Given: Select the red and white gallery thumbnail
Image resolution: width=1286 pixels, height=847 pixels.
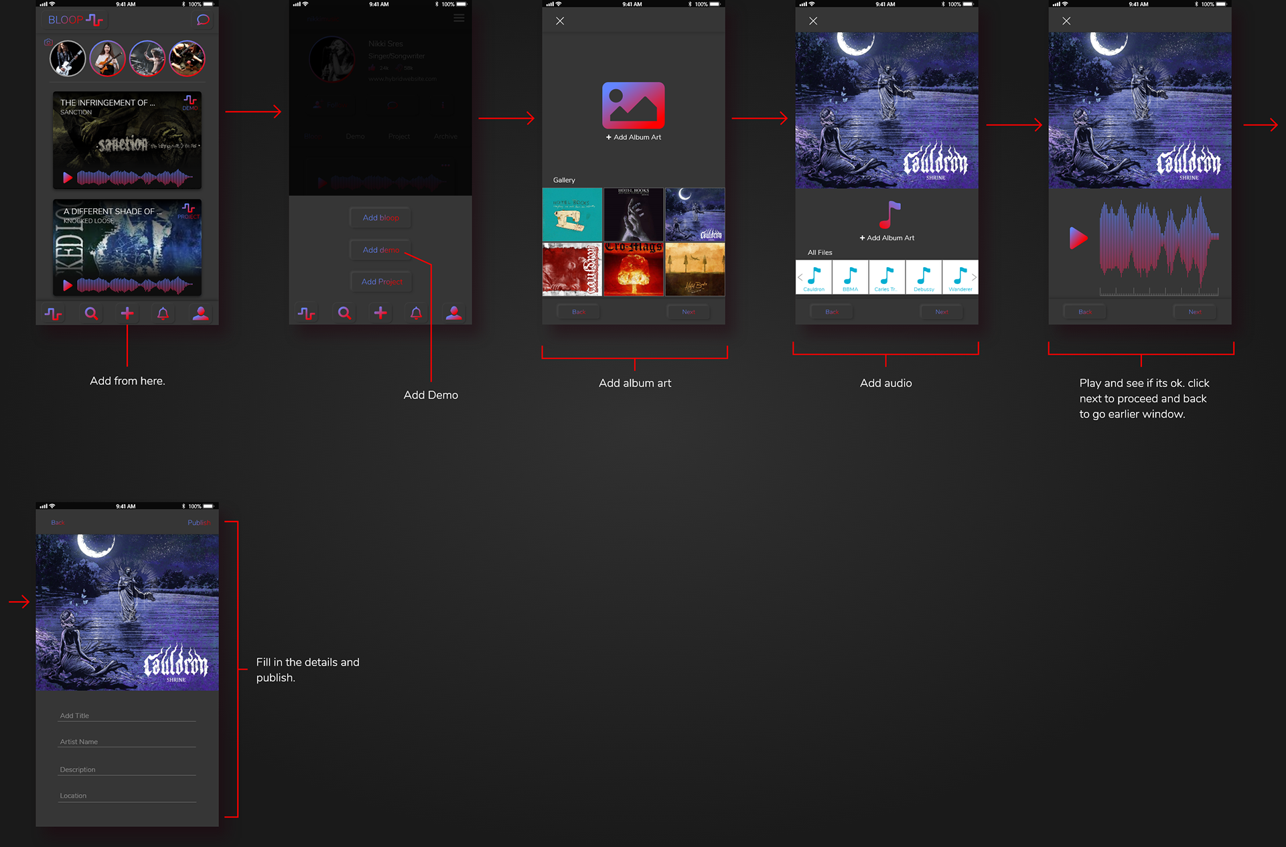Looking at the screenshot, I should 572,269.
